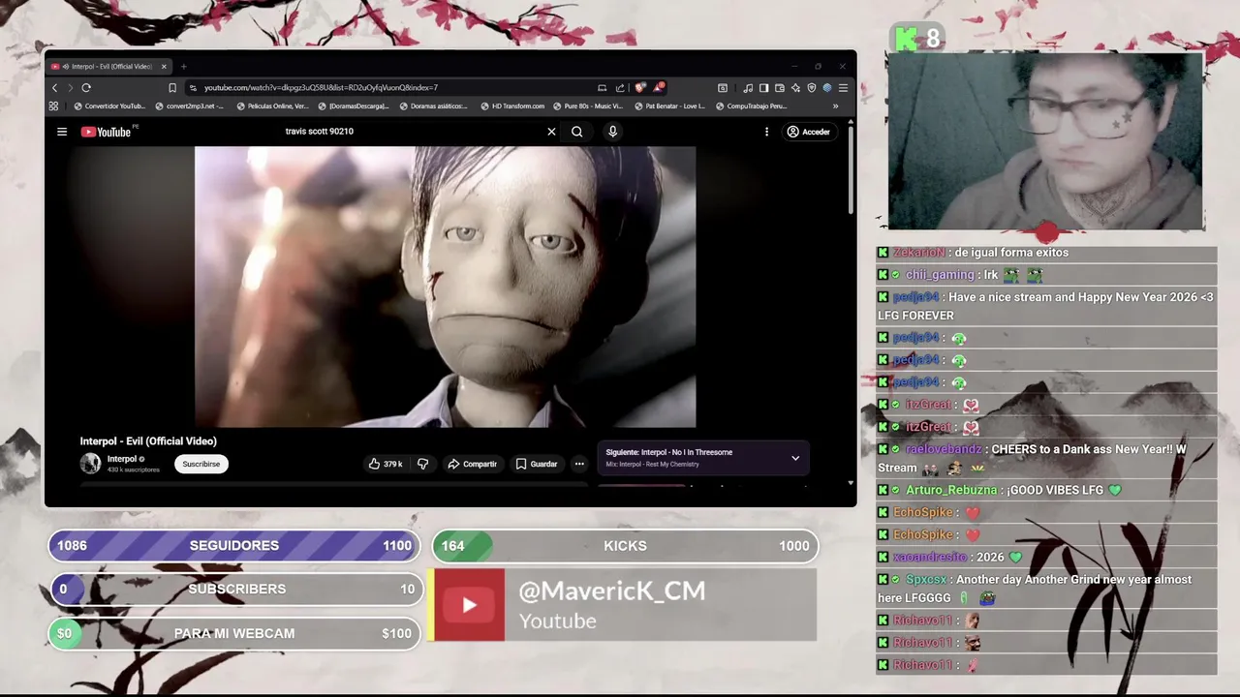The height and width of the screenshot is (697, 1240).
Task: Go back to previous browser page
Action: point(54,87)
